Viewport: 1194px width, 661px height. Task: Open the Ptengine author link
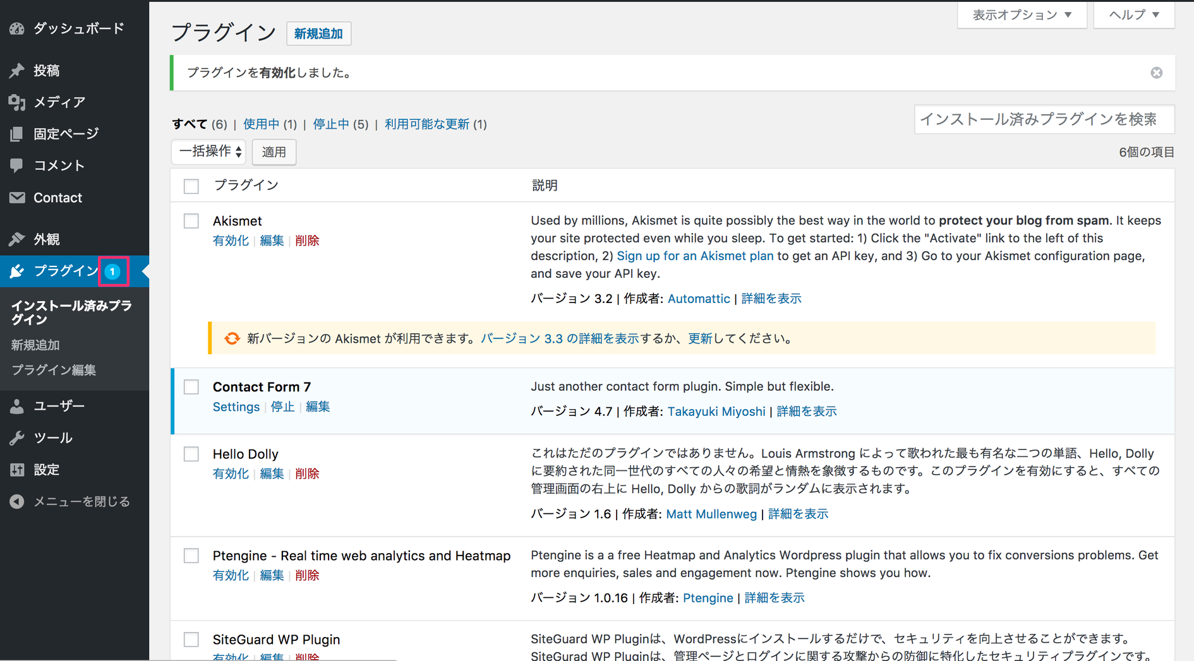click(x=708, y=598)
